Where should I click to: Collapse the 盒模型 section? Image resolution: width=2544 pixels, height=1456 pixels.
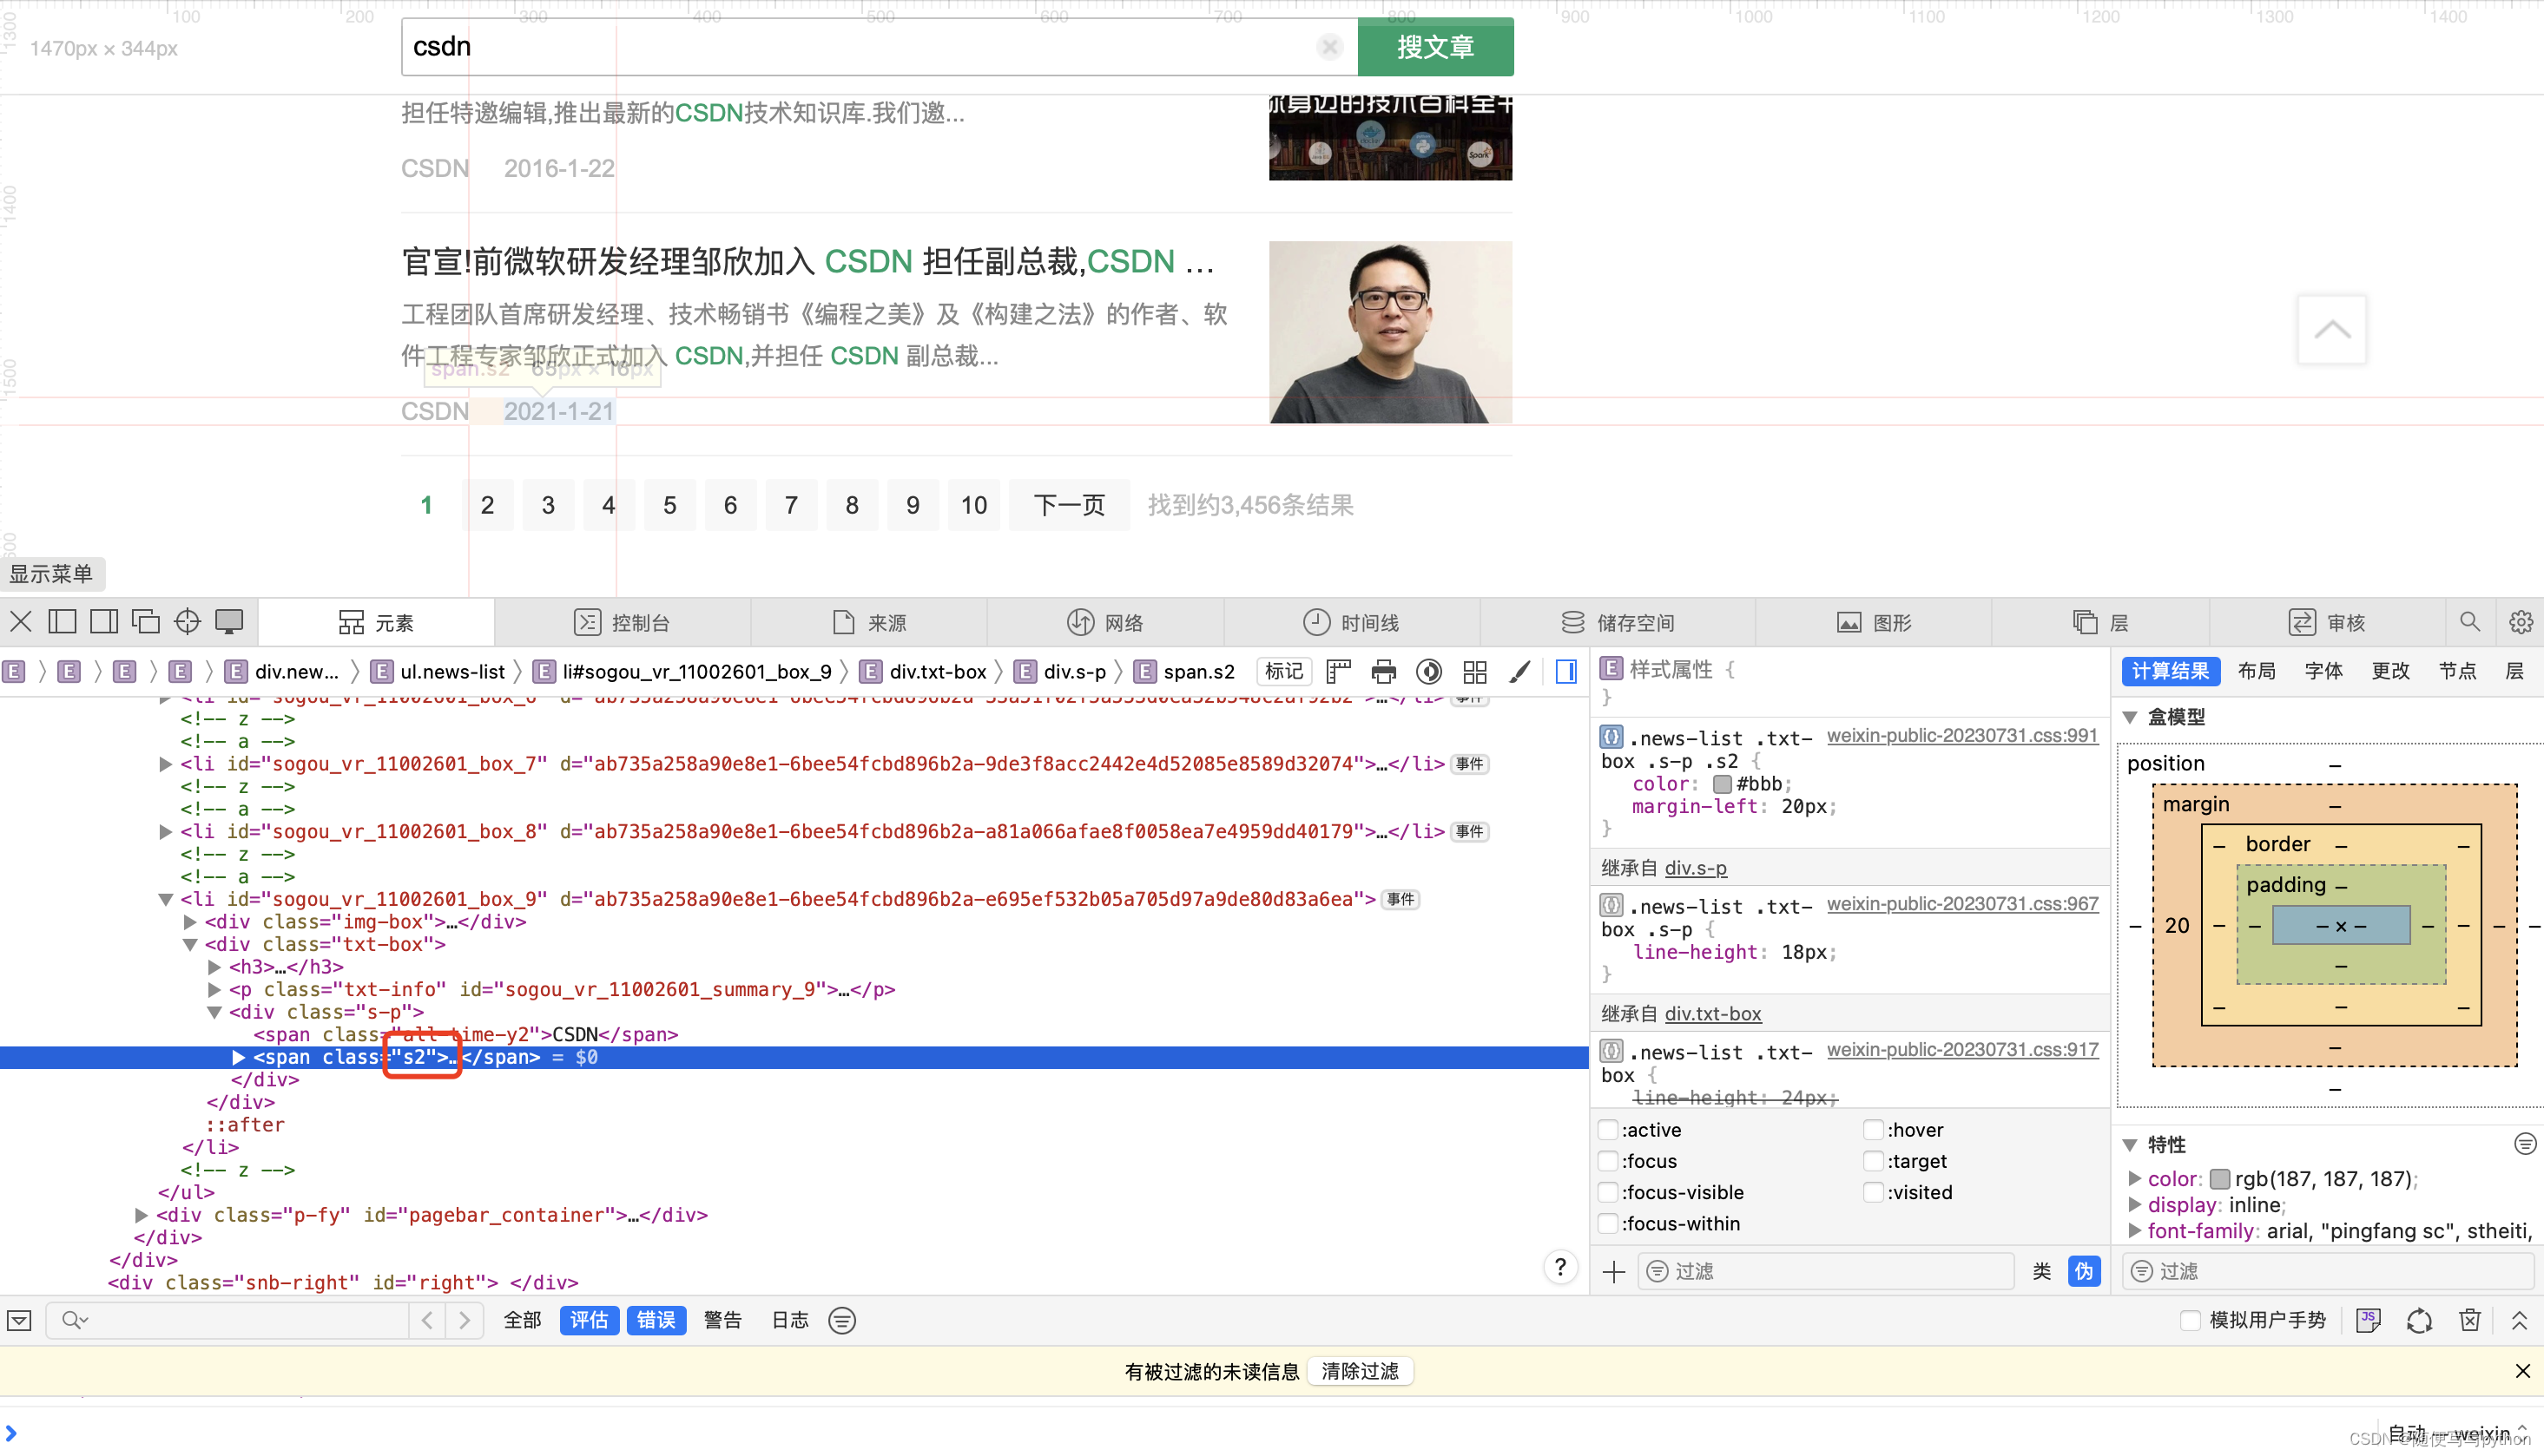point(2131,717)
